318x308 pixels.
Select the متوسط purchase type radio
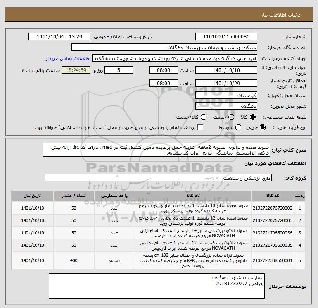pos(238,127)
